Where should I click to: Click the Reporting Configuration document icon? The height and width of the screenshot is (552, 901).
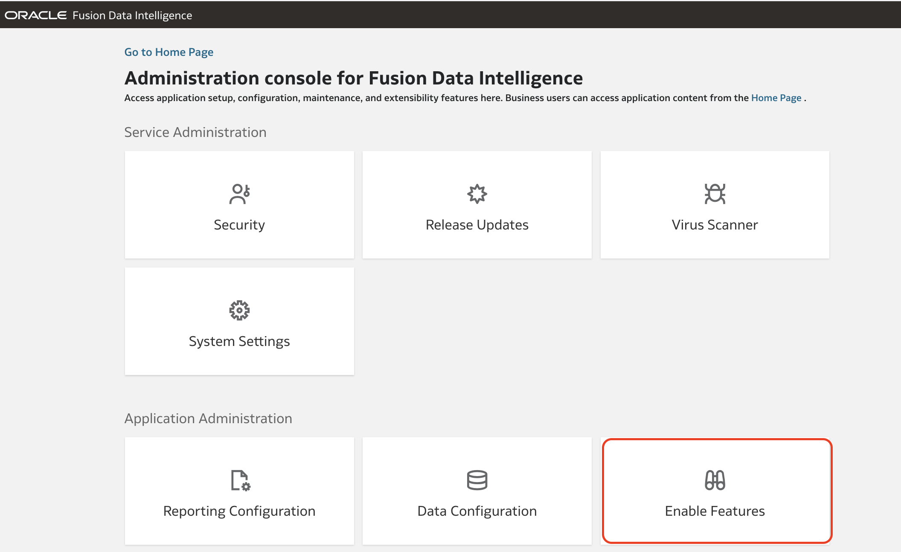pos(240,480)
